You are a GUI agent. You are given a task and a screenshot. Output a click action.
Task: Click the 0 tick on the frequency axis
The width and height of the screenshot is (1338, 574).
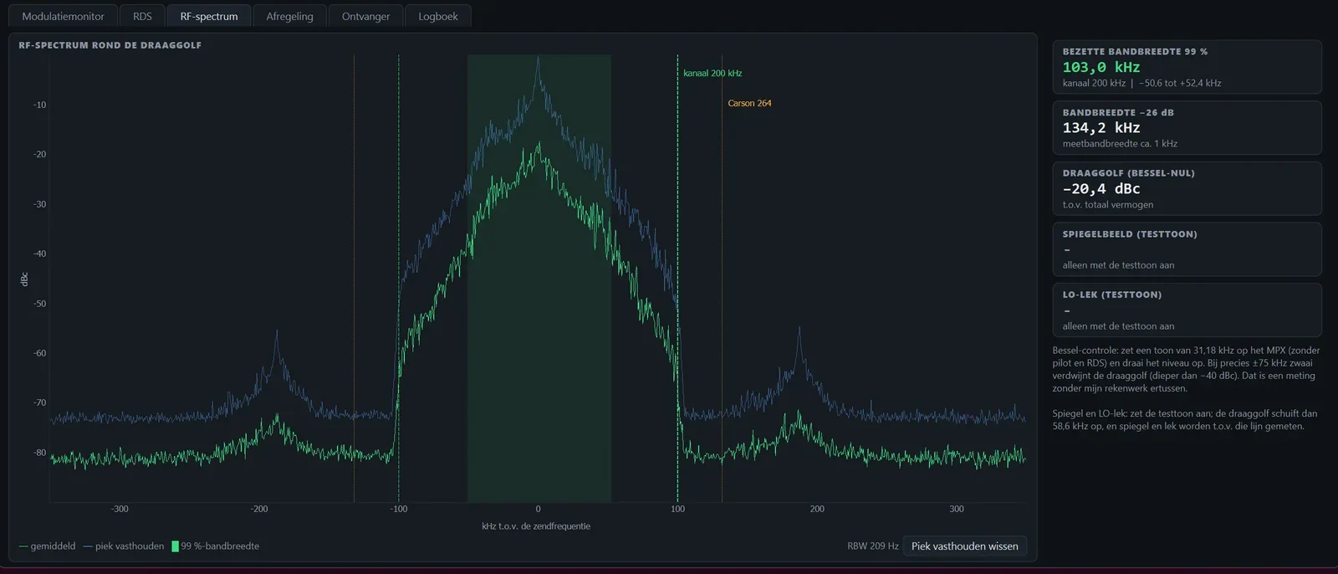point(538,509)
